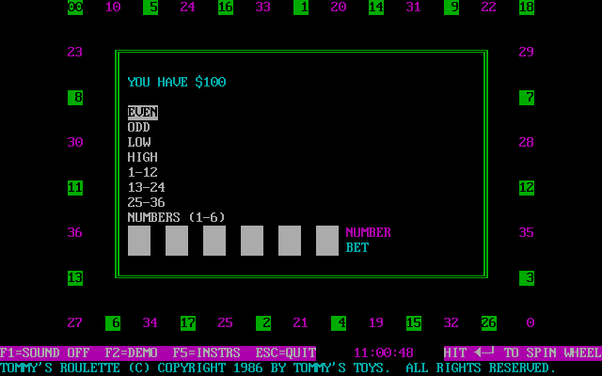Pick the 25-36 dozen bet
The width and height of the screenshot is (602, 376).
[x=147, y=202]
